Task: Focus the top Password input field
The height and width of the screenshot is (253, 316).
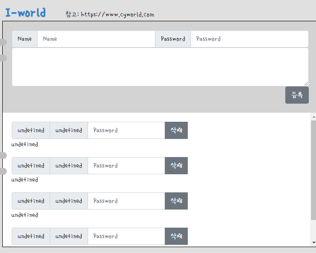Action: (250, 39)
